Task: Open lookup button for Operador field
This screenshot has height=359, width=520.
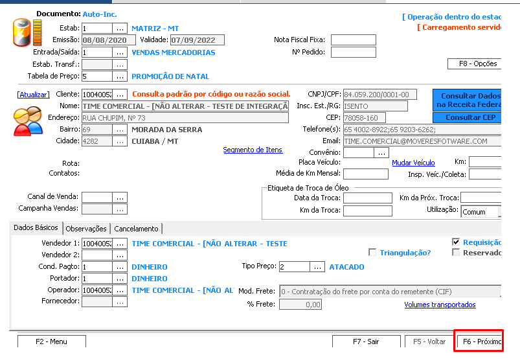Action: point(120,290)
